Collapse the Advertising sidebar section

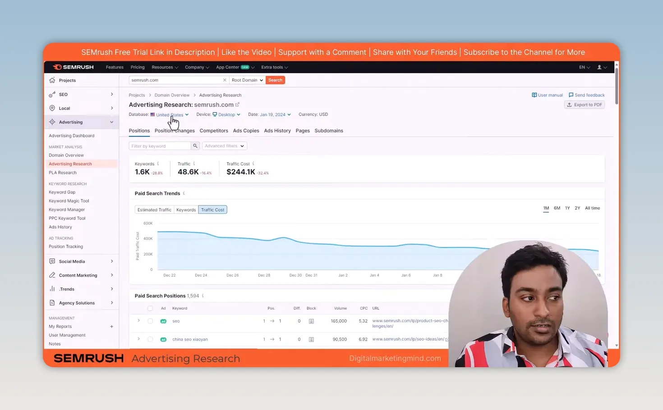(x=111, y=122)
